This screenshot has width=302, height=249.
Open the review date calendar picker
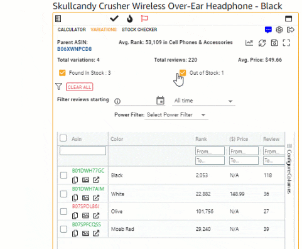[x=160, y=101]
